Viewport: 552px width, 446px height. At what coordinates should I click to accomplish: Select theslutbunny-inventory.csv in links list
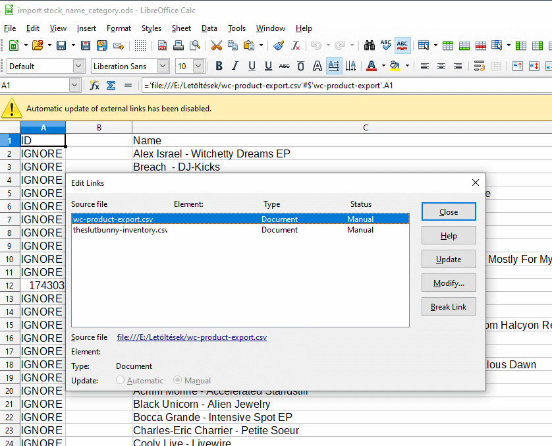(119, 230)
